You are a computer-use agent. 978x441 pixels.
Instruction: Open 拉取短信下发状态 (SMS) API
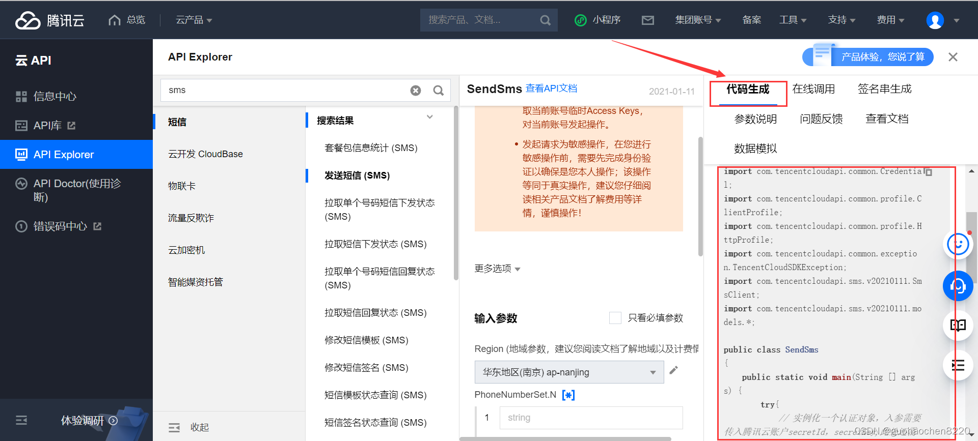(x=375, y=244)
